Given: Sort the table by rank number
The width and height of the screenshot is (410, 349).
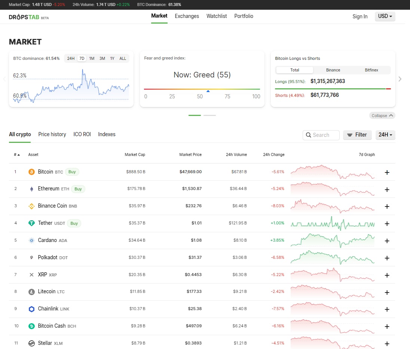Looking at the screenshot, I should click(x=17, y=155).
